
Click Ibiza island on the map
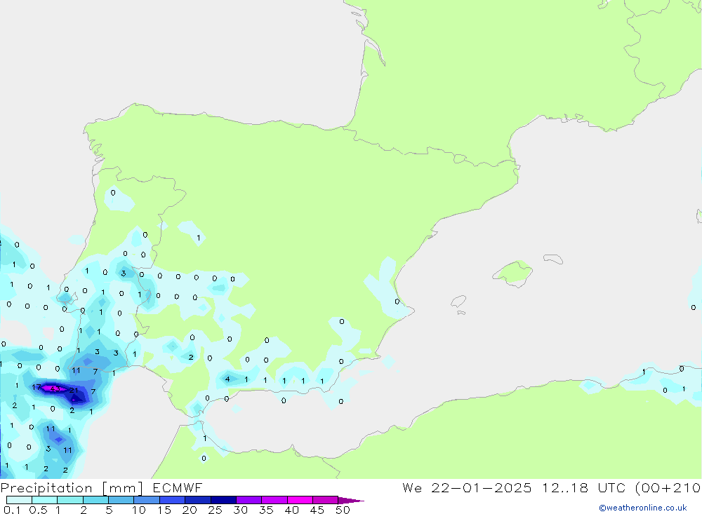point(458,302)
